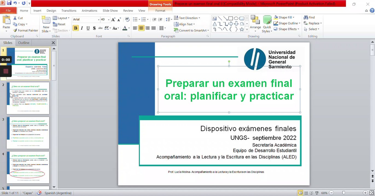Toggle Bold formatting

(x=76, y=28)
